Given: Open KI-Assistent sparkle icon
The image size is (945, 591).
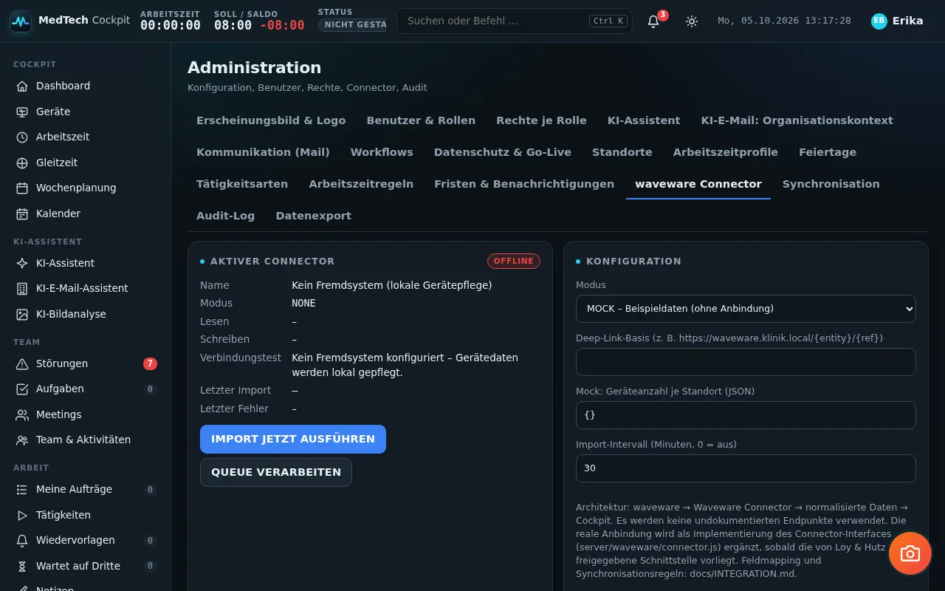Looking at the screenshot, I should [22, 263].
